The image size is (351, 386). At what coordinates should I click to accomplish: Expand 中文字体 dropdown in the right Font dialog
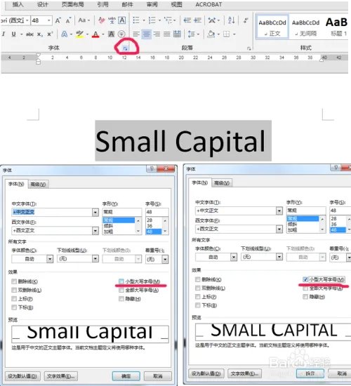pos(279,211)
